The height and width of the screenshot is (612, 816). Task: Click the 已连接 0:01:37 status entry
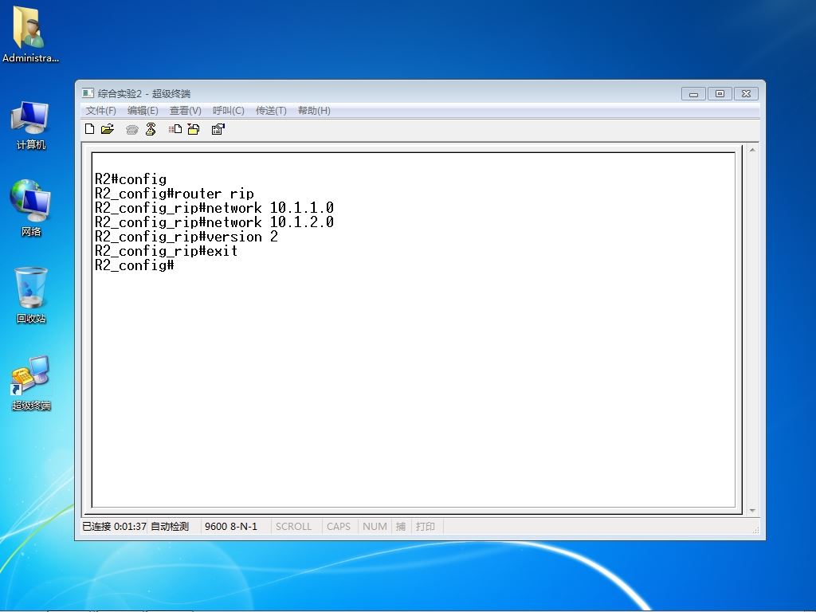coord(114,526)
